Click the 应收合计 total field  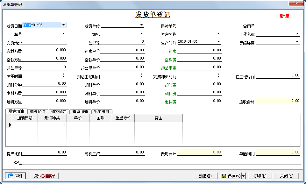click(278, 101)
